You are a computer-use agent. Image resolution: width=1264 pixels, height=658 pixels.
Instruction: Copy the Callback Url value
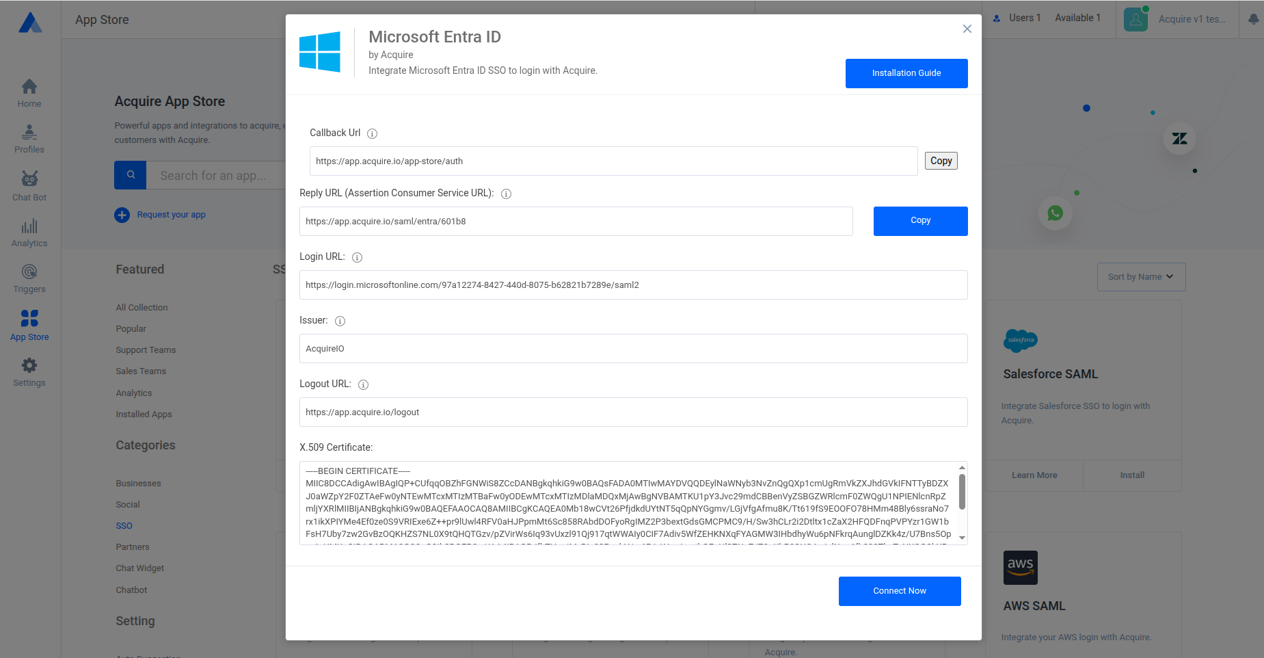[x=941, y=161]
